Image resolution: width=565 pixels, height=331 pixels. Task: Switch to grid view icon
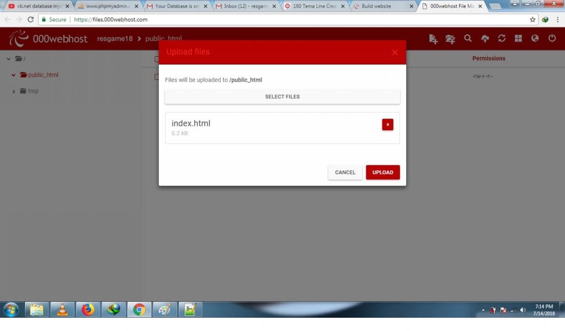518,38
